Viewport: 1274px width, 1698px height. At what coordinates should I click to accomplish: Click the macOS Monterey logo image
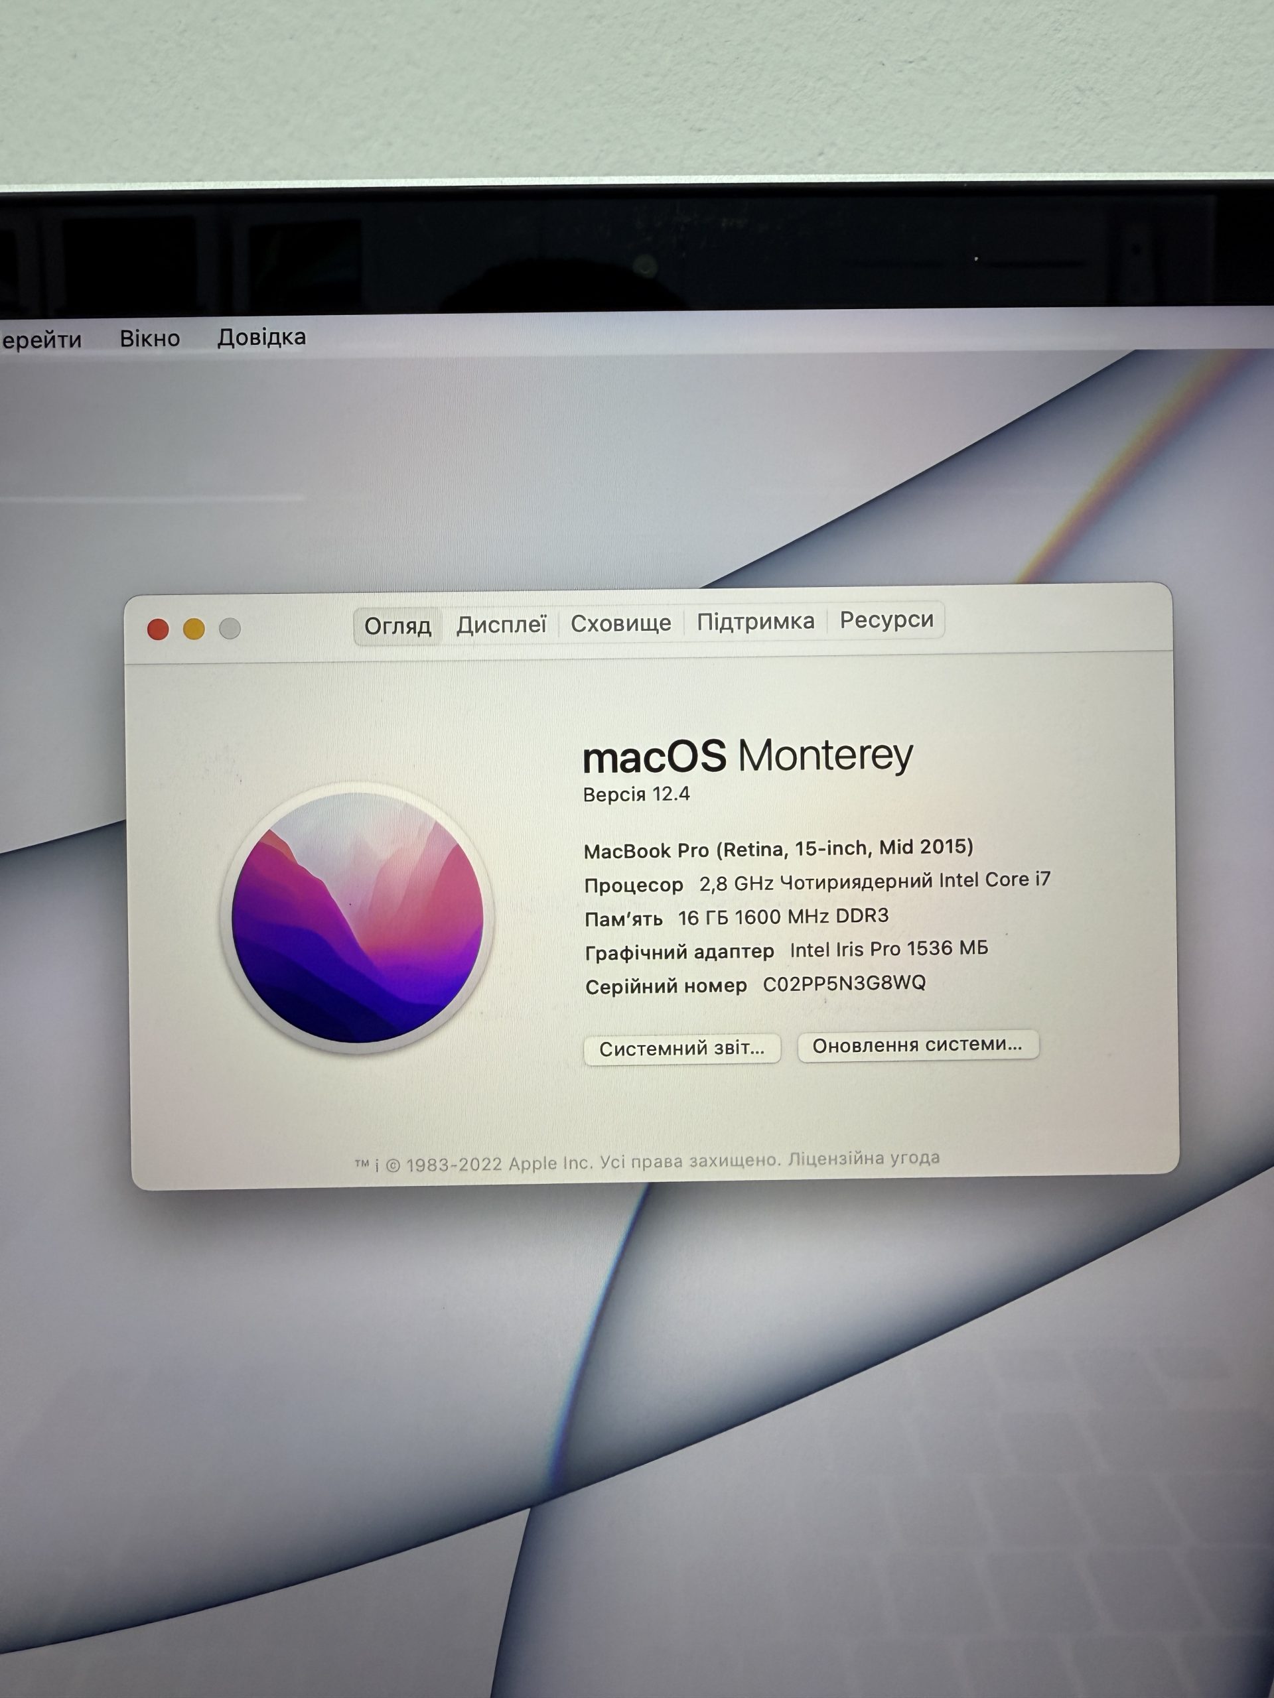point(358,917)
